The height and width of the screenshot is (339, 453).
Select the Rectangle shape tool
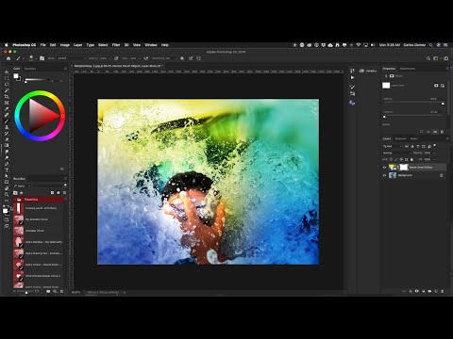[x=7, y=183]
